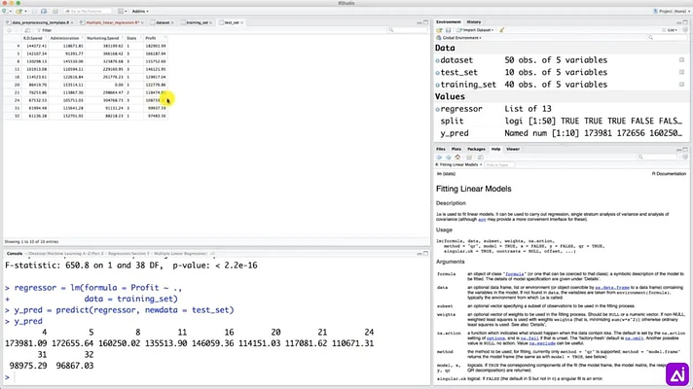
Task: Expand the regressor list in Environment
Action: [438, 109]
